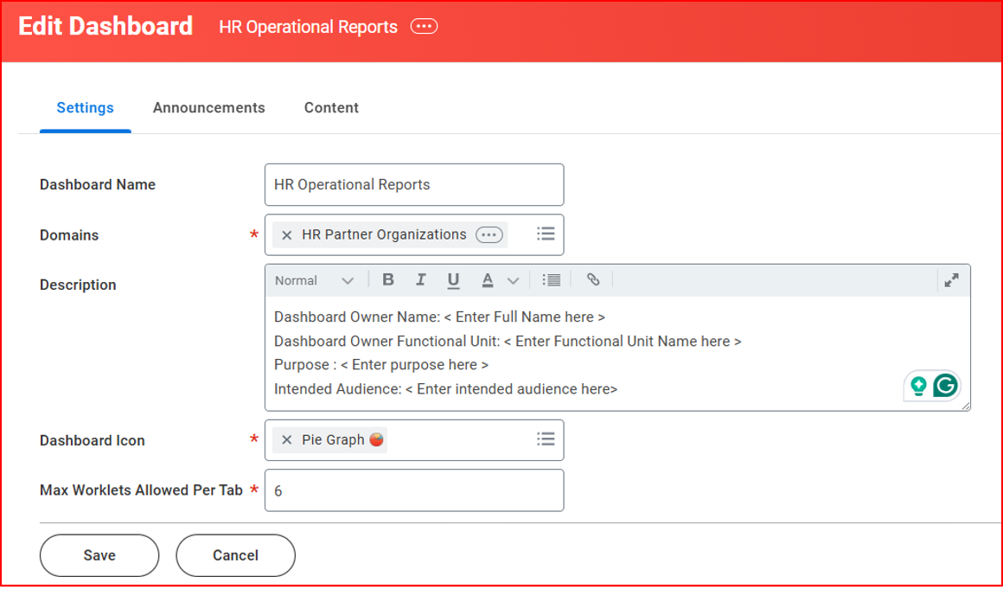The width and height of the screenshot is (1003, 589).
Task: Click the Grammarly lightbulb suggestions icon
Action: (918, 386)
